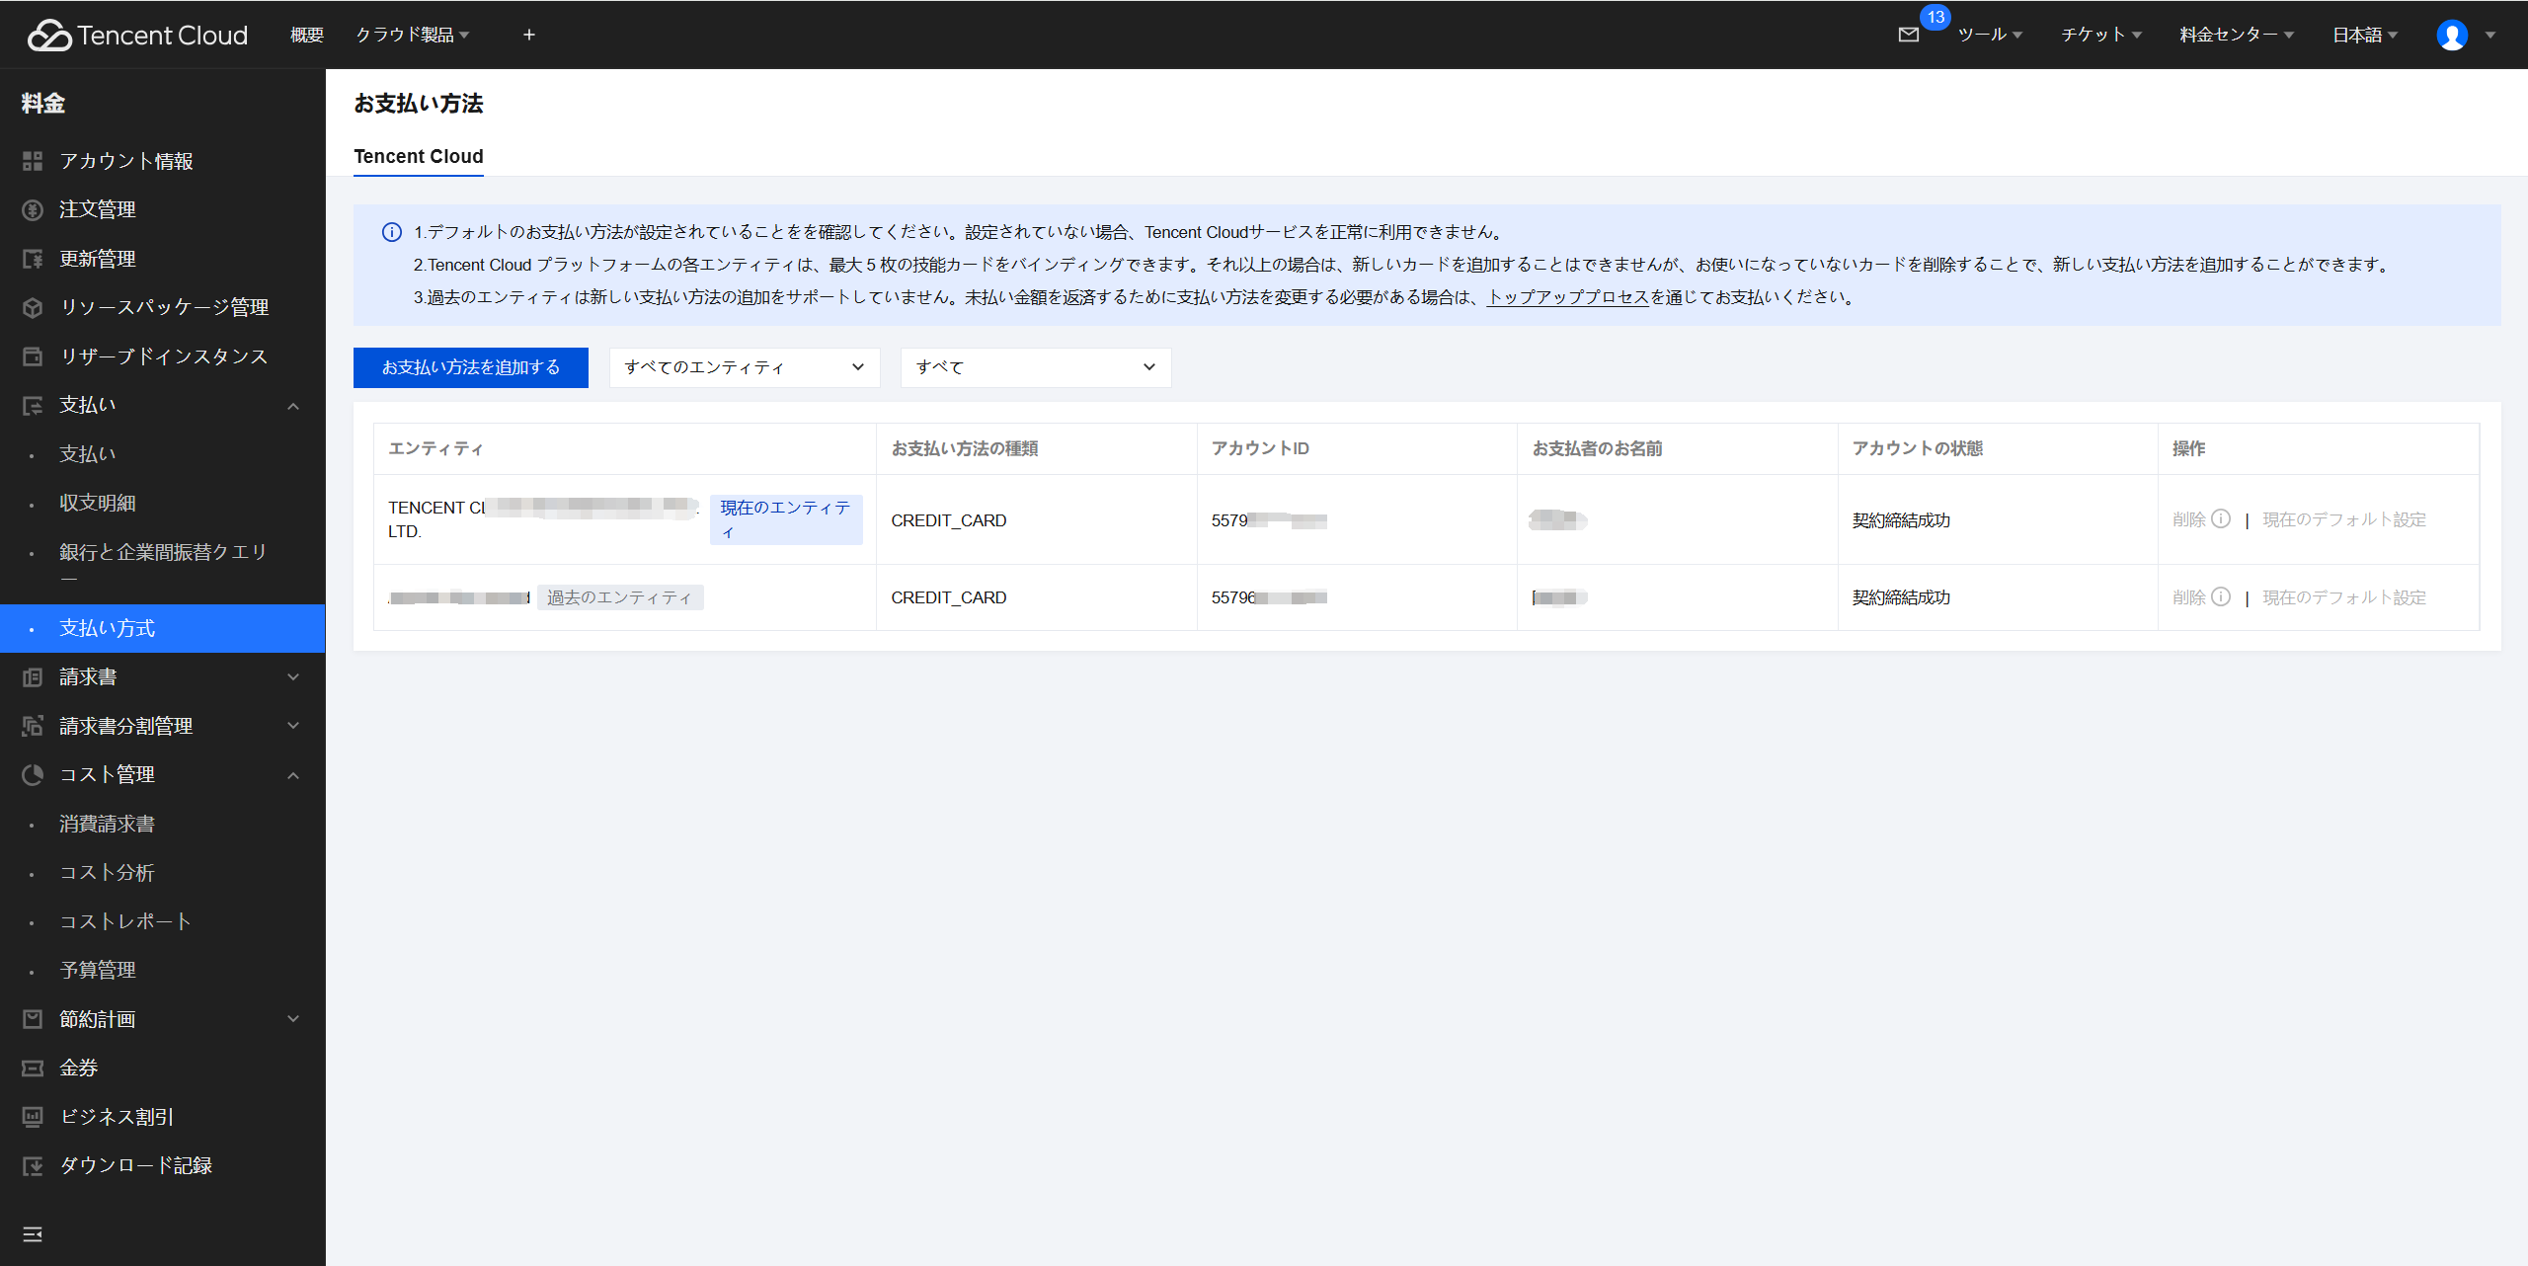The width and height of the screenshot is (2528, 1266).
Task: Open the 料金センター top menu
Action: pos(2236,35)
